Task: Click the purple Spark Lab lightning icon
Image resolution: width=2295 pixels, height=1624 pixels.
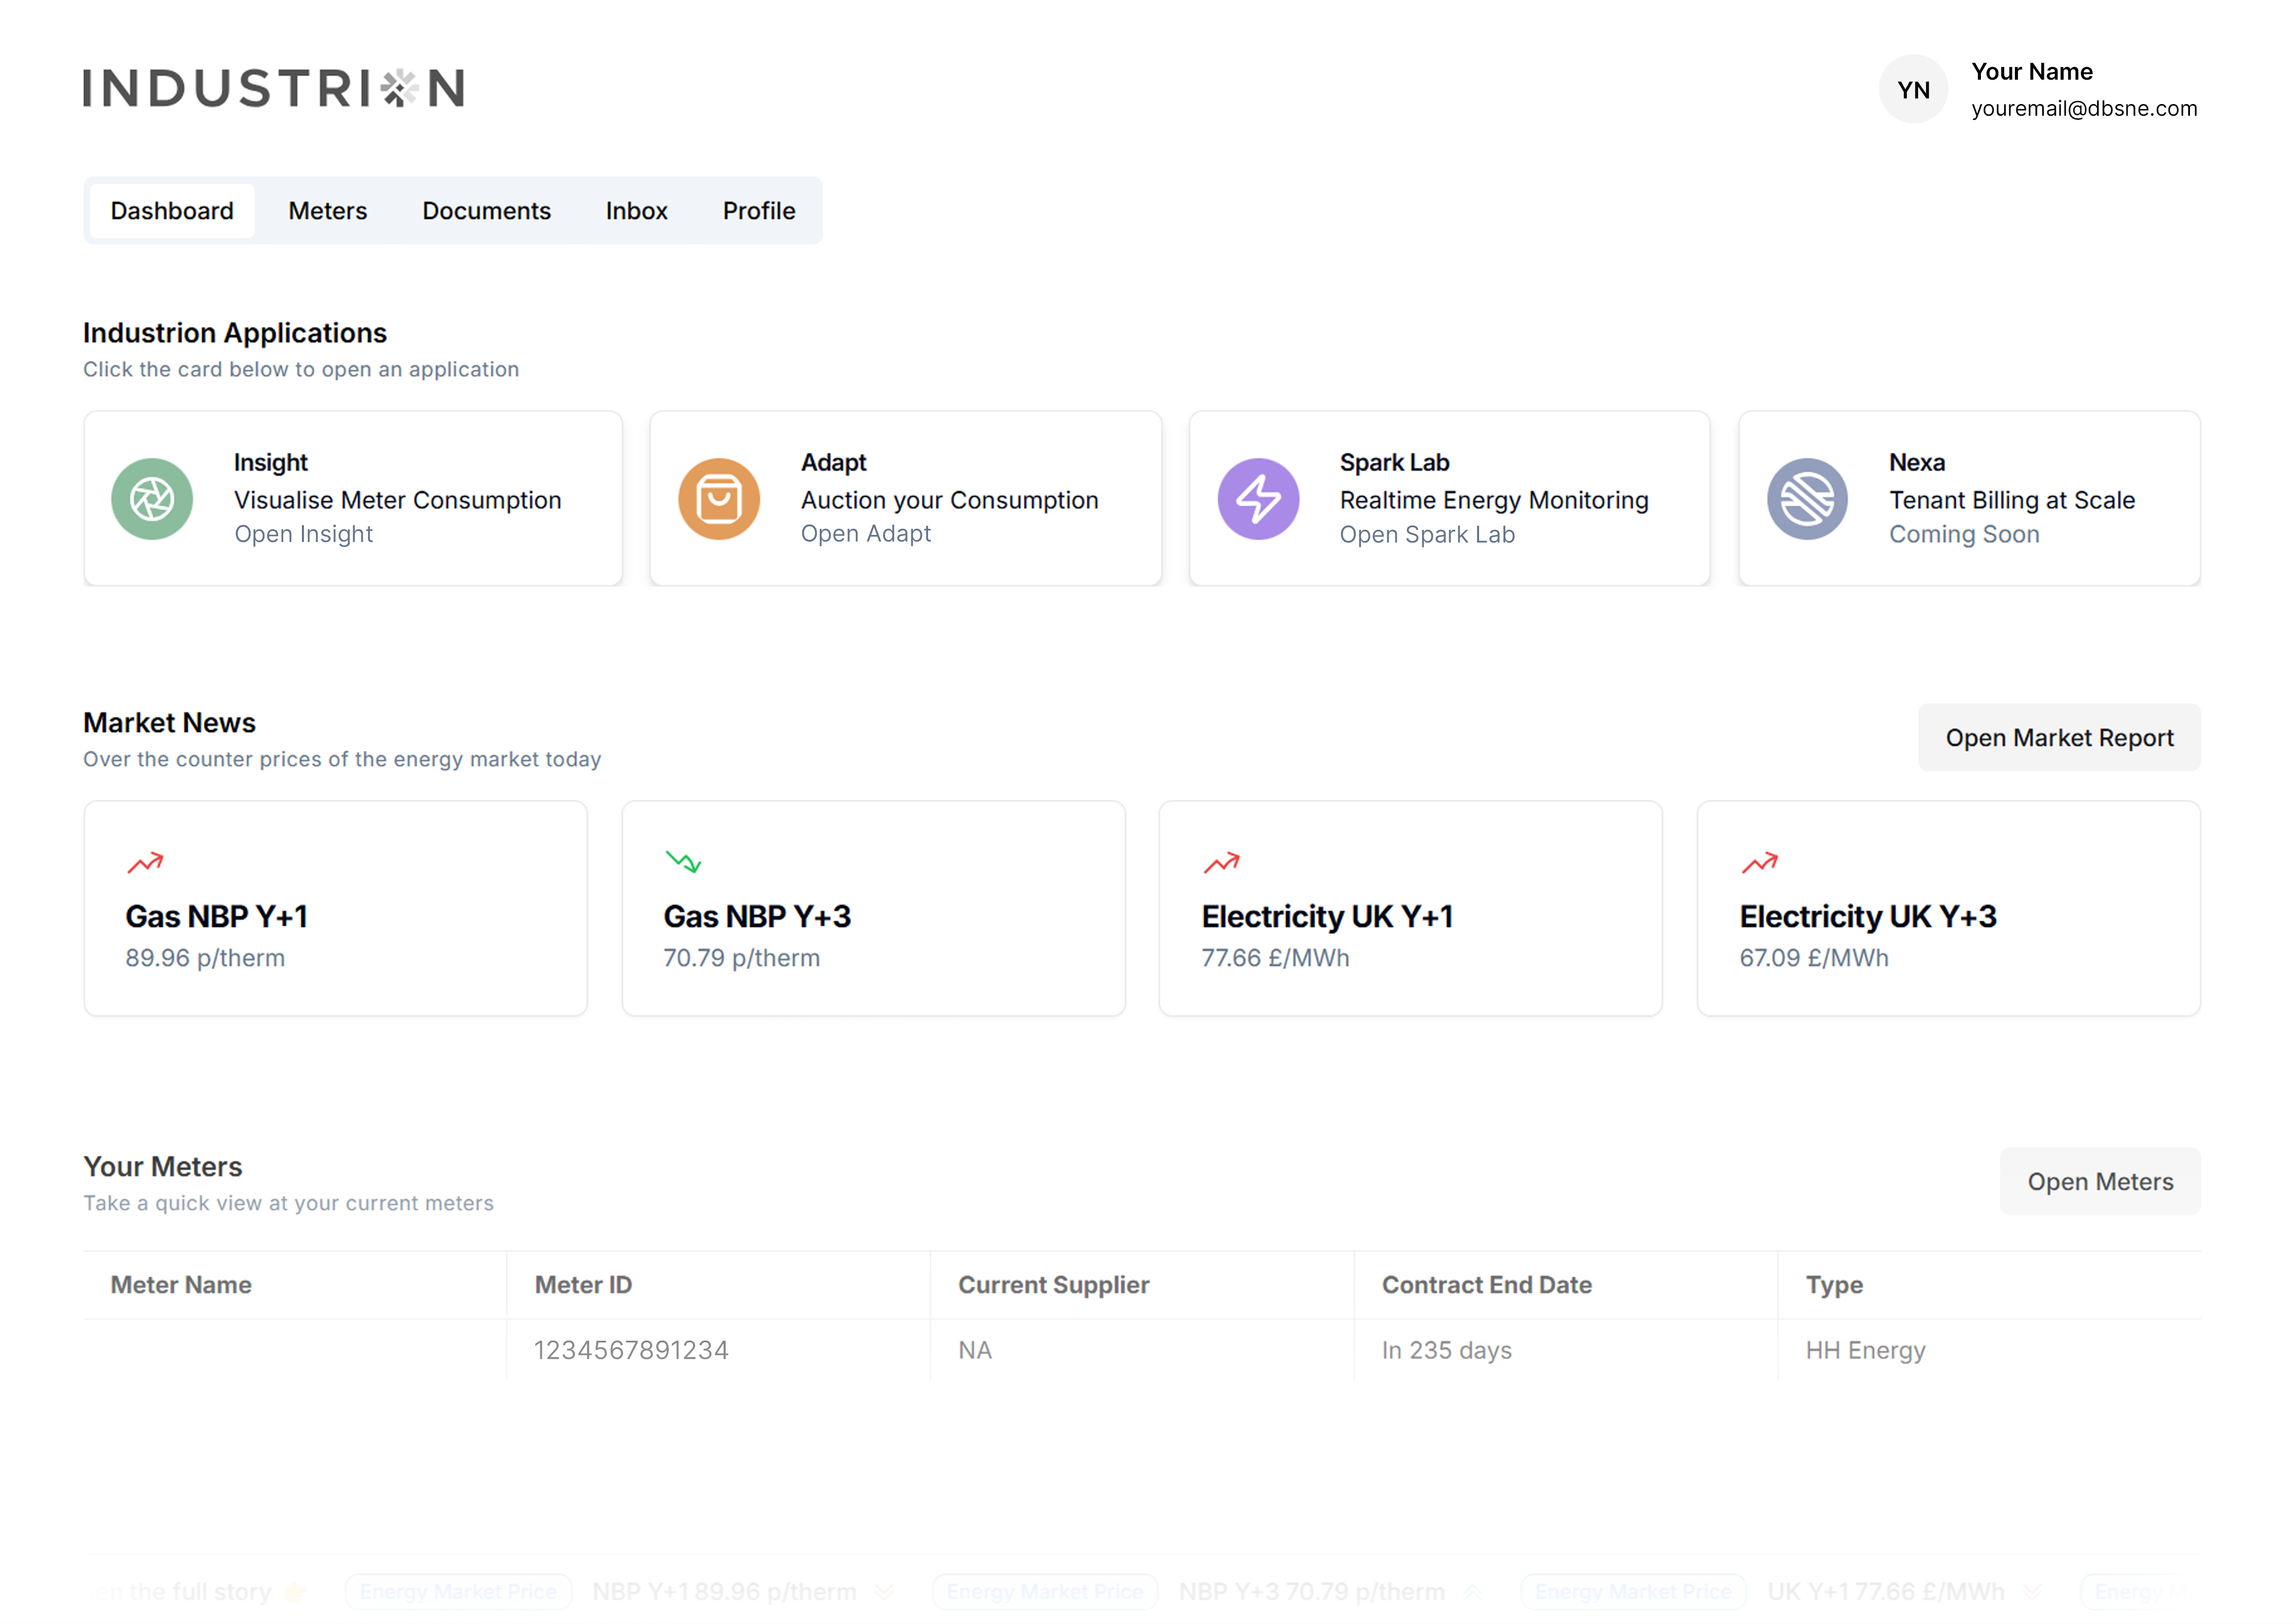Action: [1257, 499]
